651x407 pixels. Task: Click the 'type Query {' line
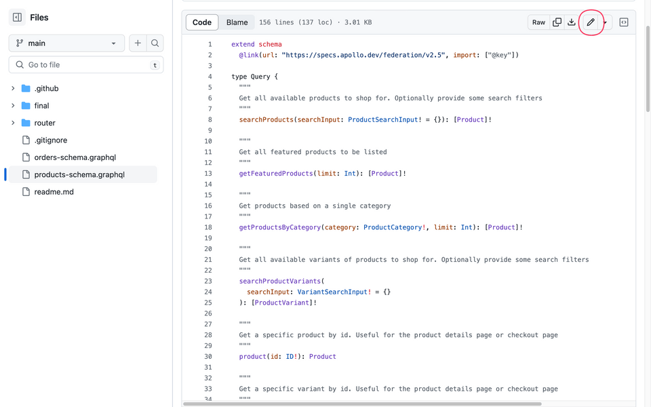pos(254,77)
